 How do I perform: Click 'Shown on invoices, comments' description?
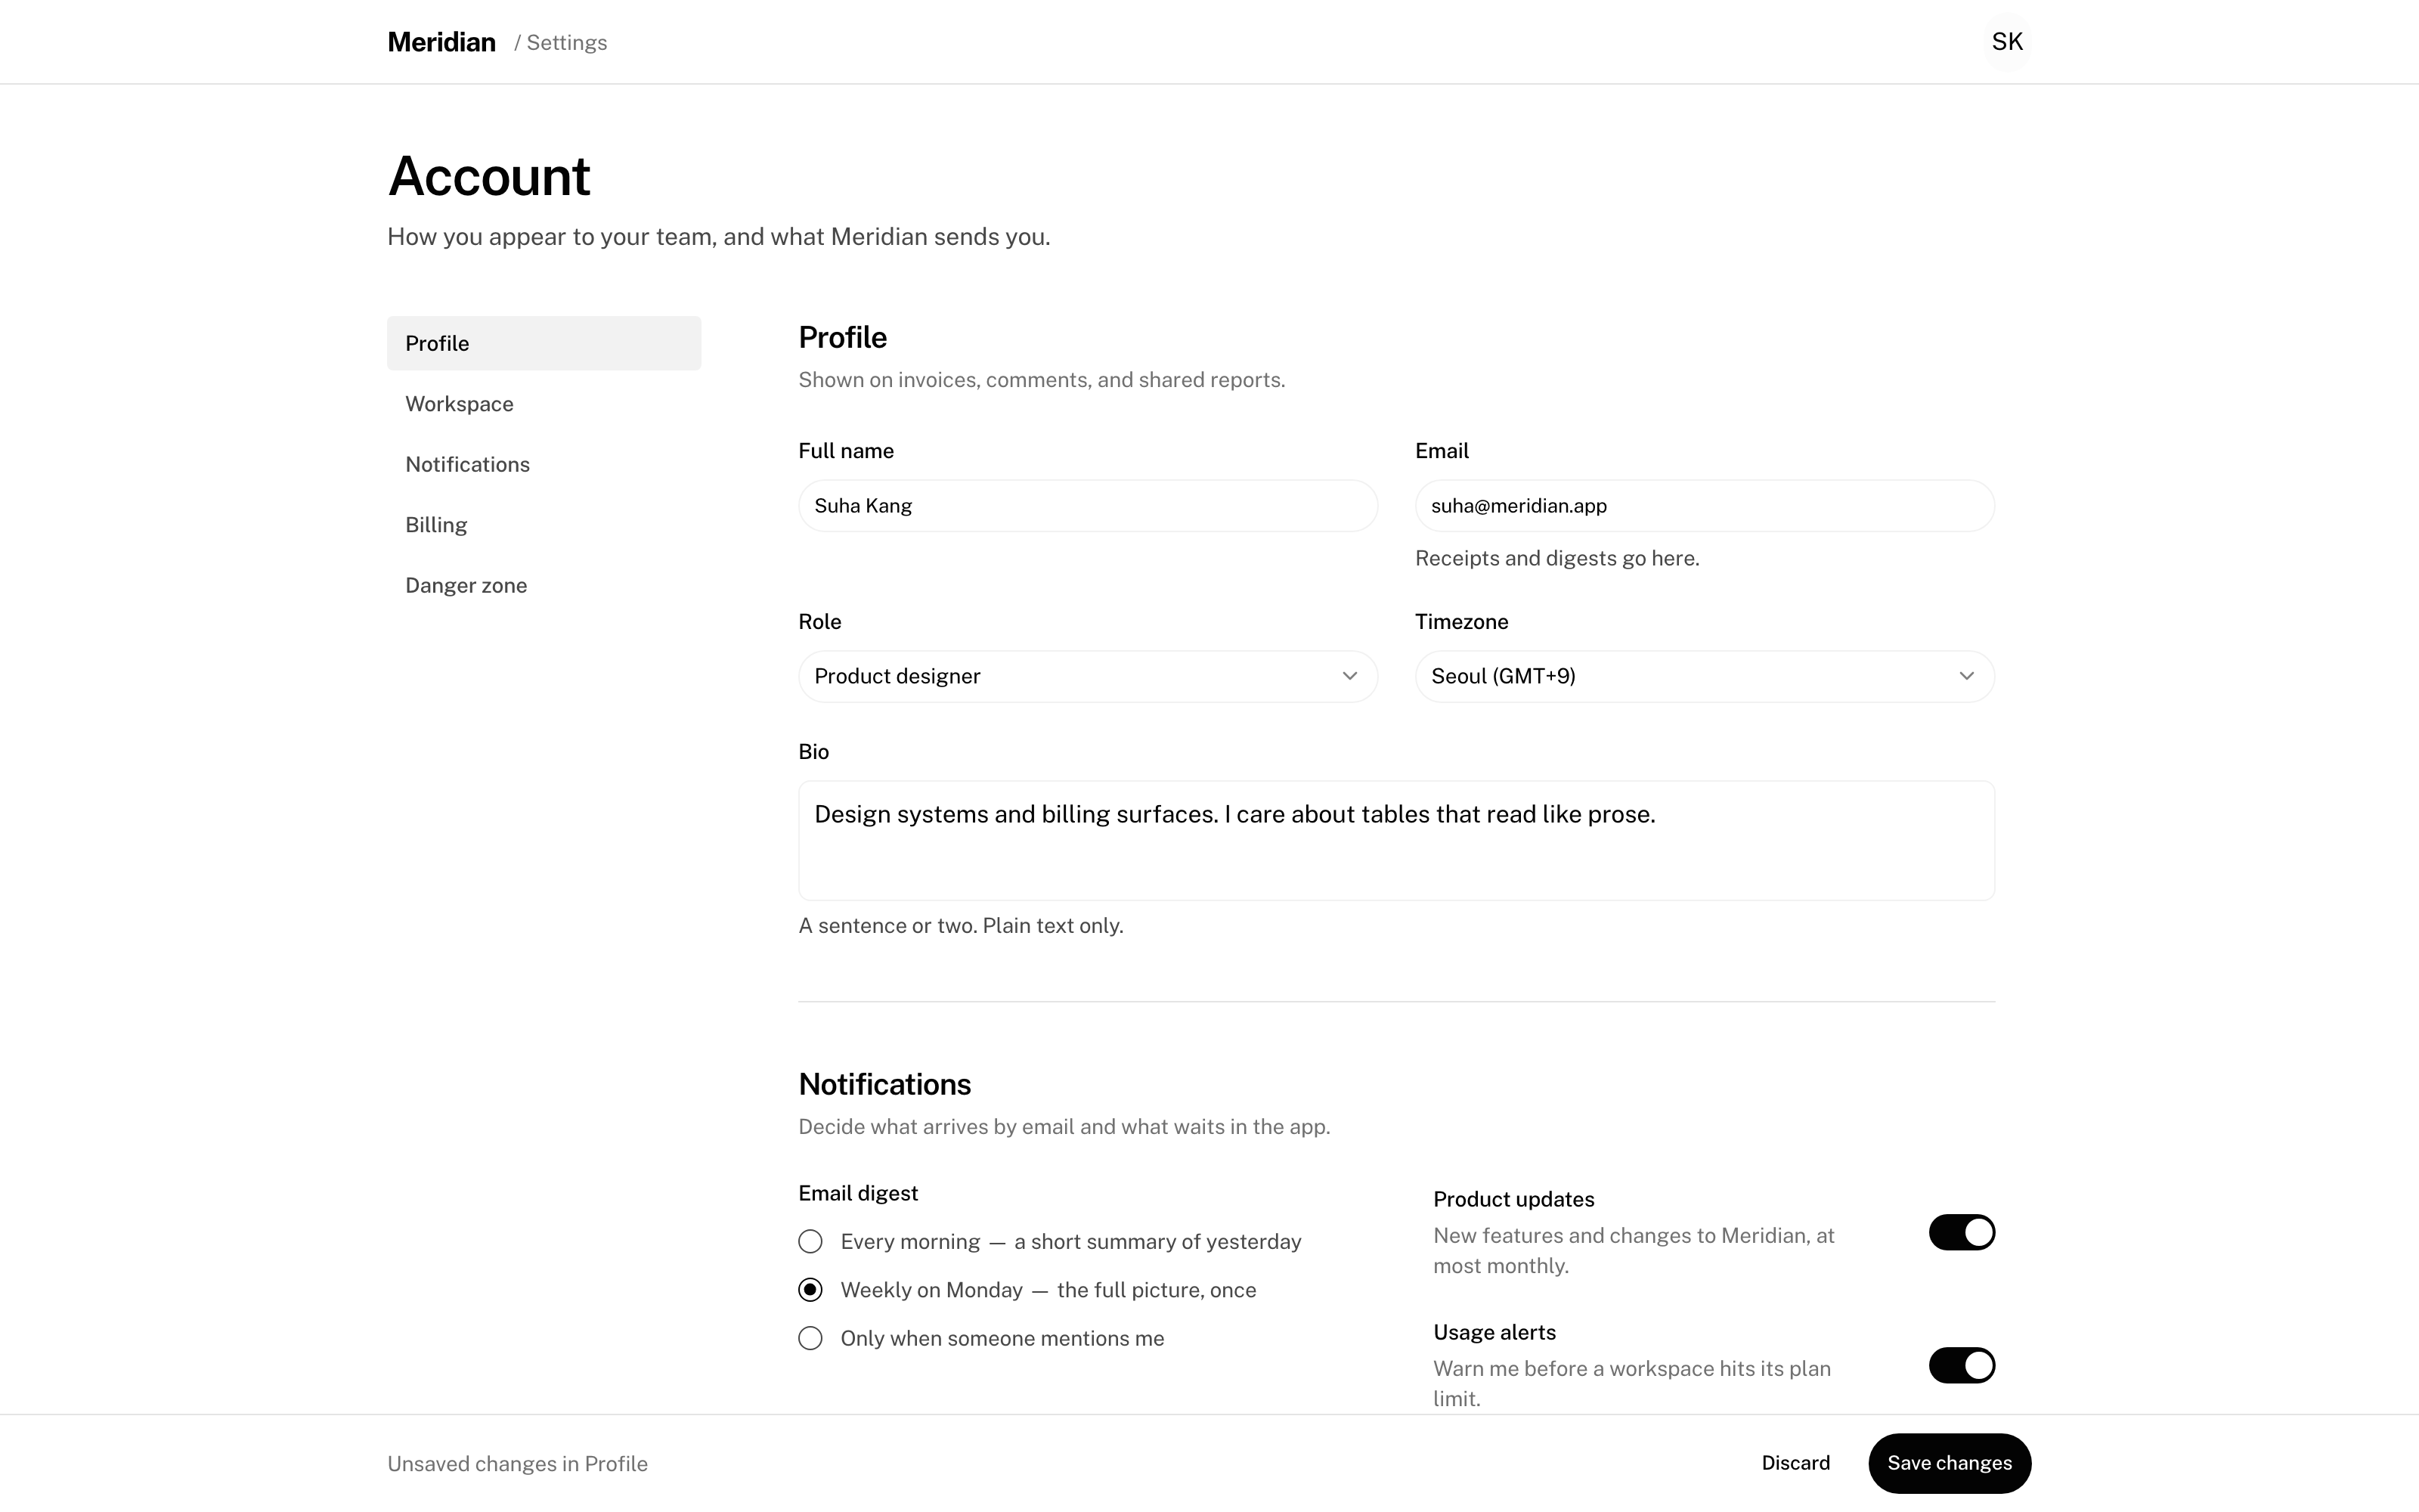pos(1042,380)
